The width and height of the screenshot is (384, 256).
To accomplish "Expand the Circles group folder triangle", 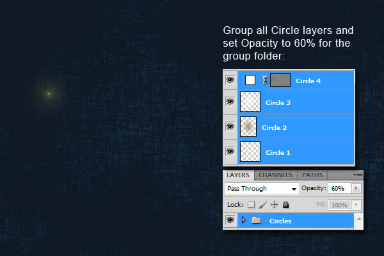I will [243, 221].
